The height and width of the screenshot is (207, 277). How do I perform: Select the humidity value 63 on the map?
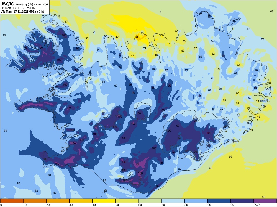point(272,11)
